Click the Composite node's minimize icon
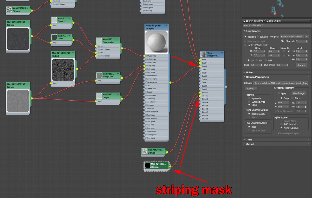312x198 pixels. click(x=118, y=39)
